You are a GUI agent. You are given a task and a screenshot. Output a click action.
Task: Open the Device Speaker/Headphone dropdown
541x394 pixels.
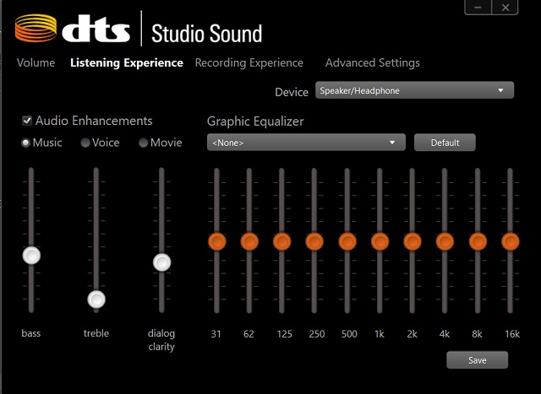pos(414,90)
